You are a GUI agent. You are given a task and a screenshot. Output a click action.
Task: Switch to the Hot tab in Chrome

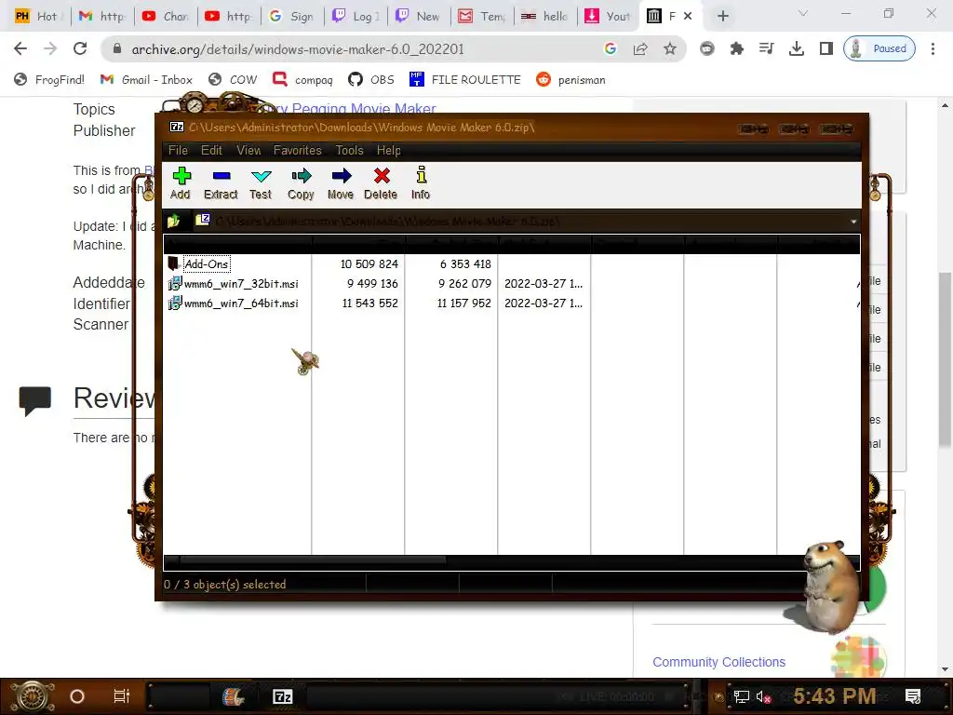36,17
